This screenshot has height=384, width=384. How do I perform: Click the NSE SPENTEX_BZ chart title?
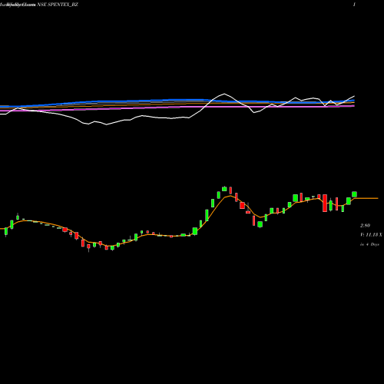tap(58, 5)
